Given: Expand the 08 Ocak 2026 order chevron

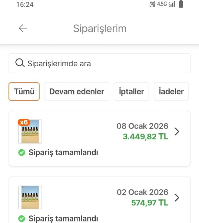Looking at the screenshot, I should click(x=177, y=131).
